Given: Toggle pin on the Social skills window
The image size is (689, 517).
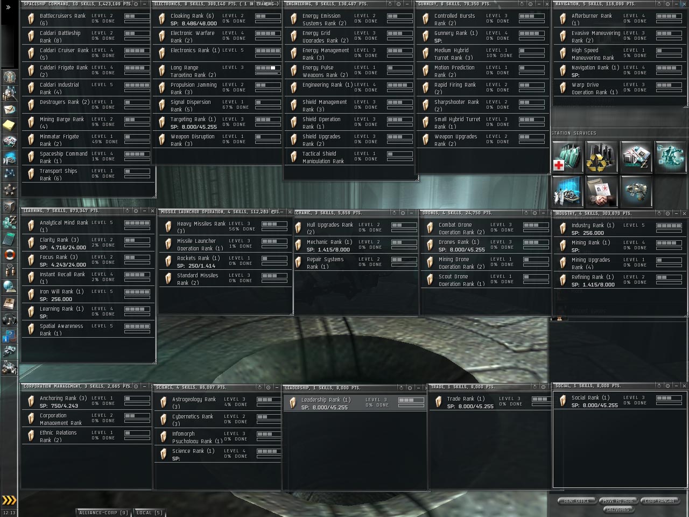Looking at the screenshot, I should 659,386.
